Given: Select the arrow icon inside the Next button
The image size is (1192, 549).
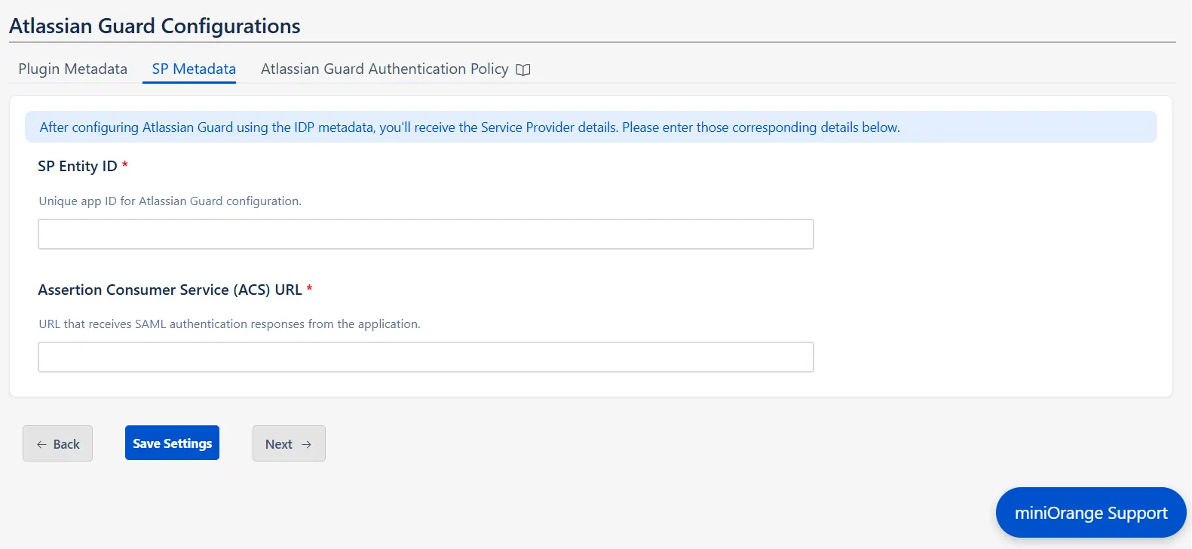Looking at the screenshot, I should pos(305,444).
